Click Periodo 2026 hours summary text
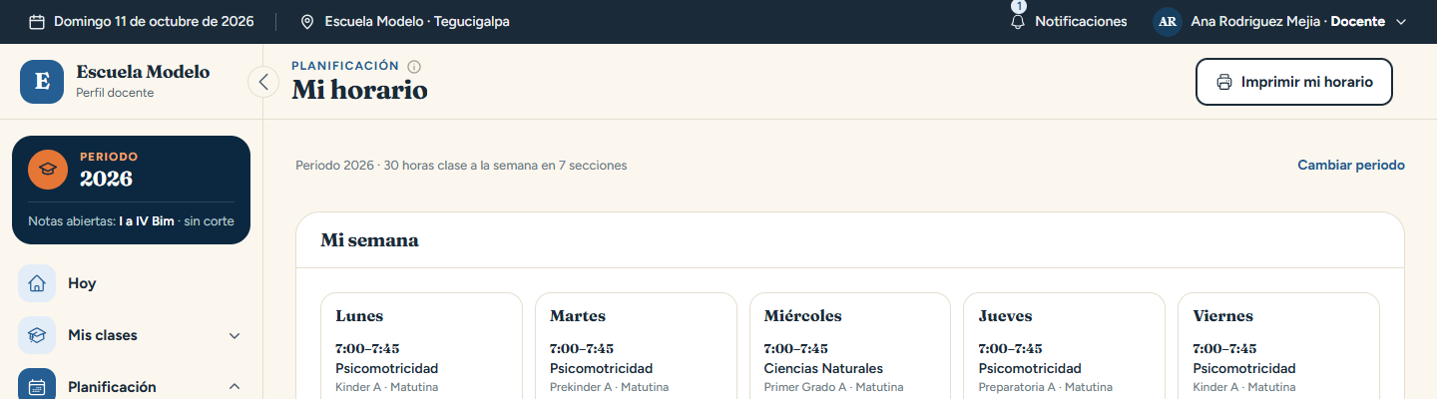 click(461, 165)
